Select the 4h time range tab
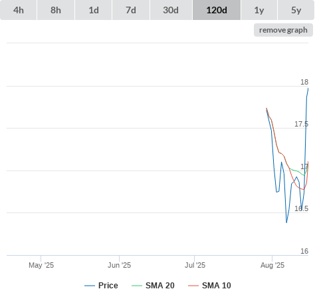Viewport: 315px width, 303px height. 19,10
